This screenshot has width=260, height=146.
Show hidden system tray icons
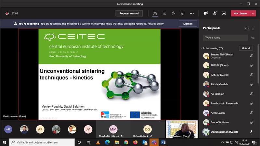pos(222,142)
